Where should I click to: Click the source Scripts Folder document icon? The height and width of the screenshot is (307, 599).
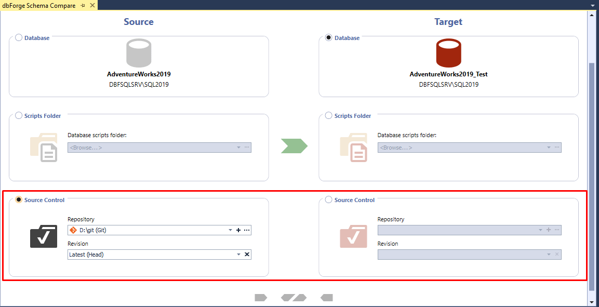[44, 147]
